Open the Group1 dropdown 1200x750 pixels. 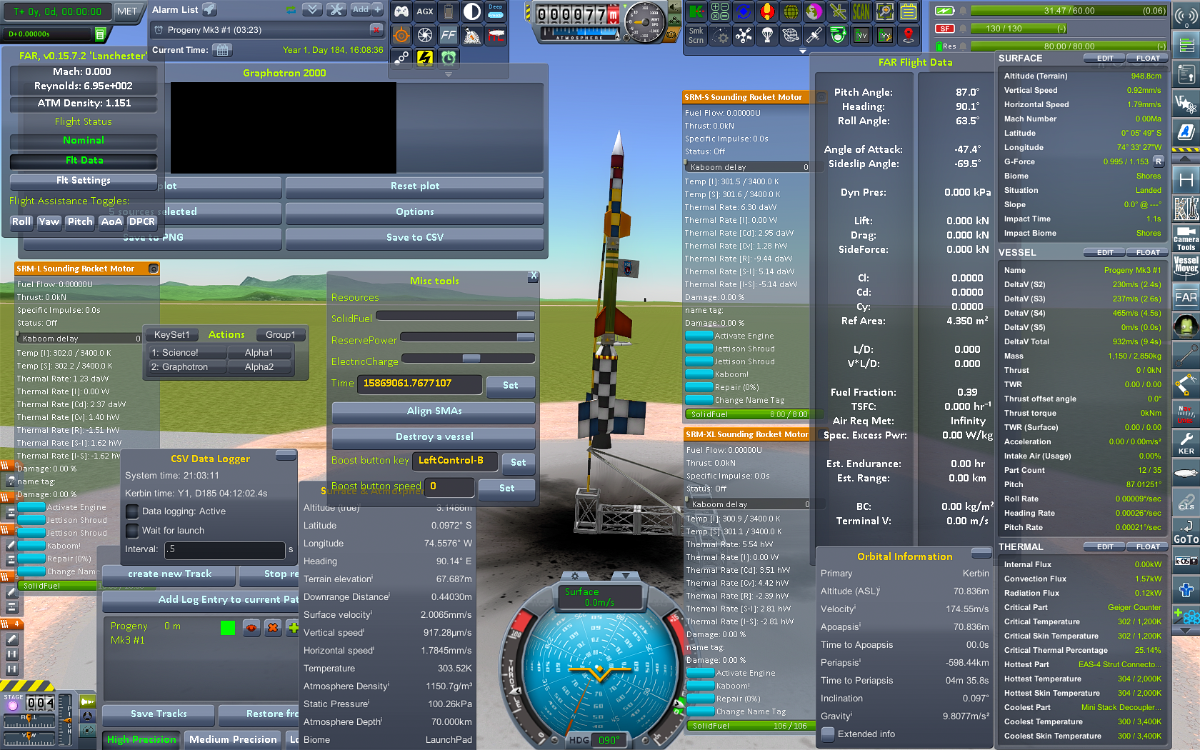[281, 334]
